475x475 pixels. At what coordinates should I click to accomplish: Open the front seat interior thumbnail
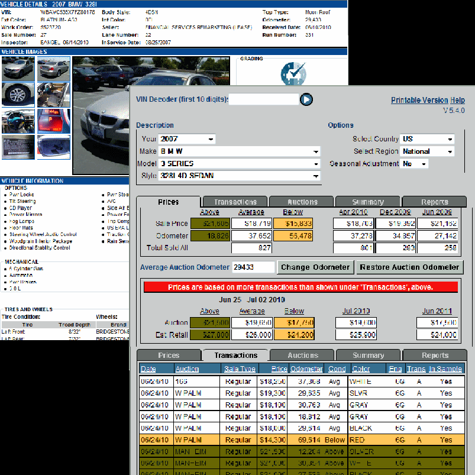pyautogui.click(x=54, y=95)
